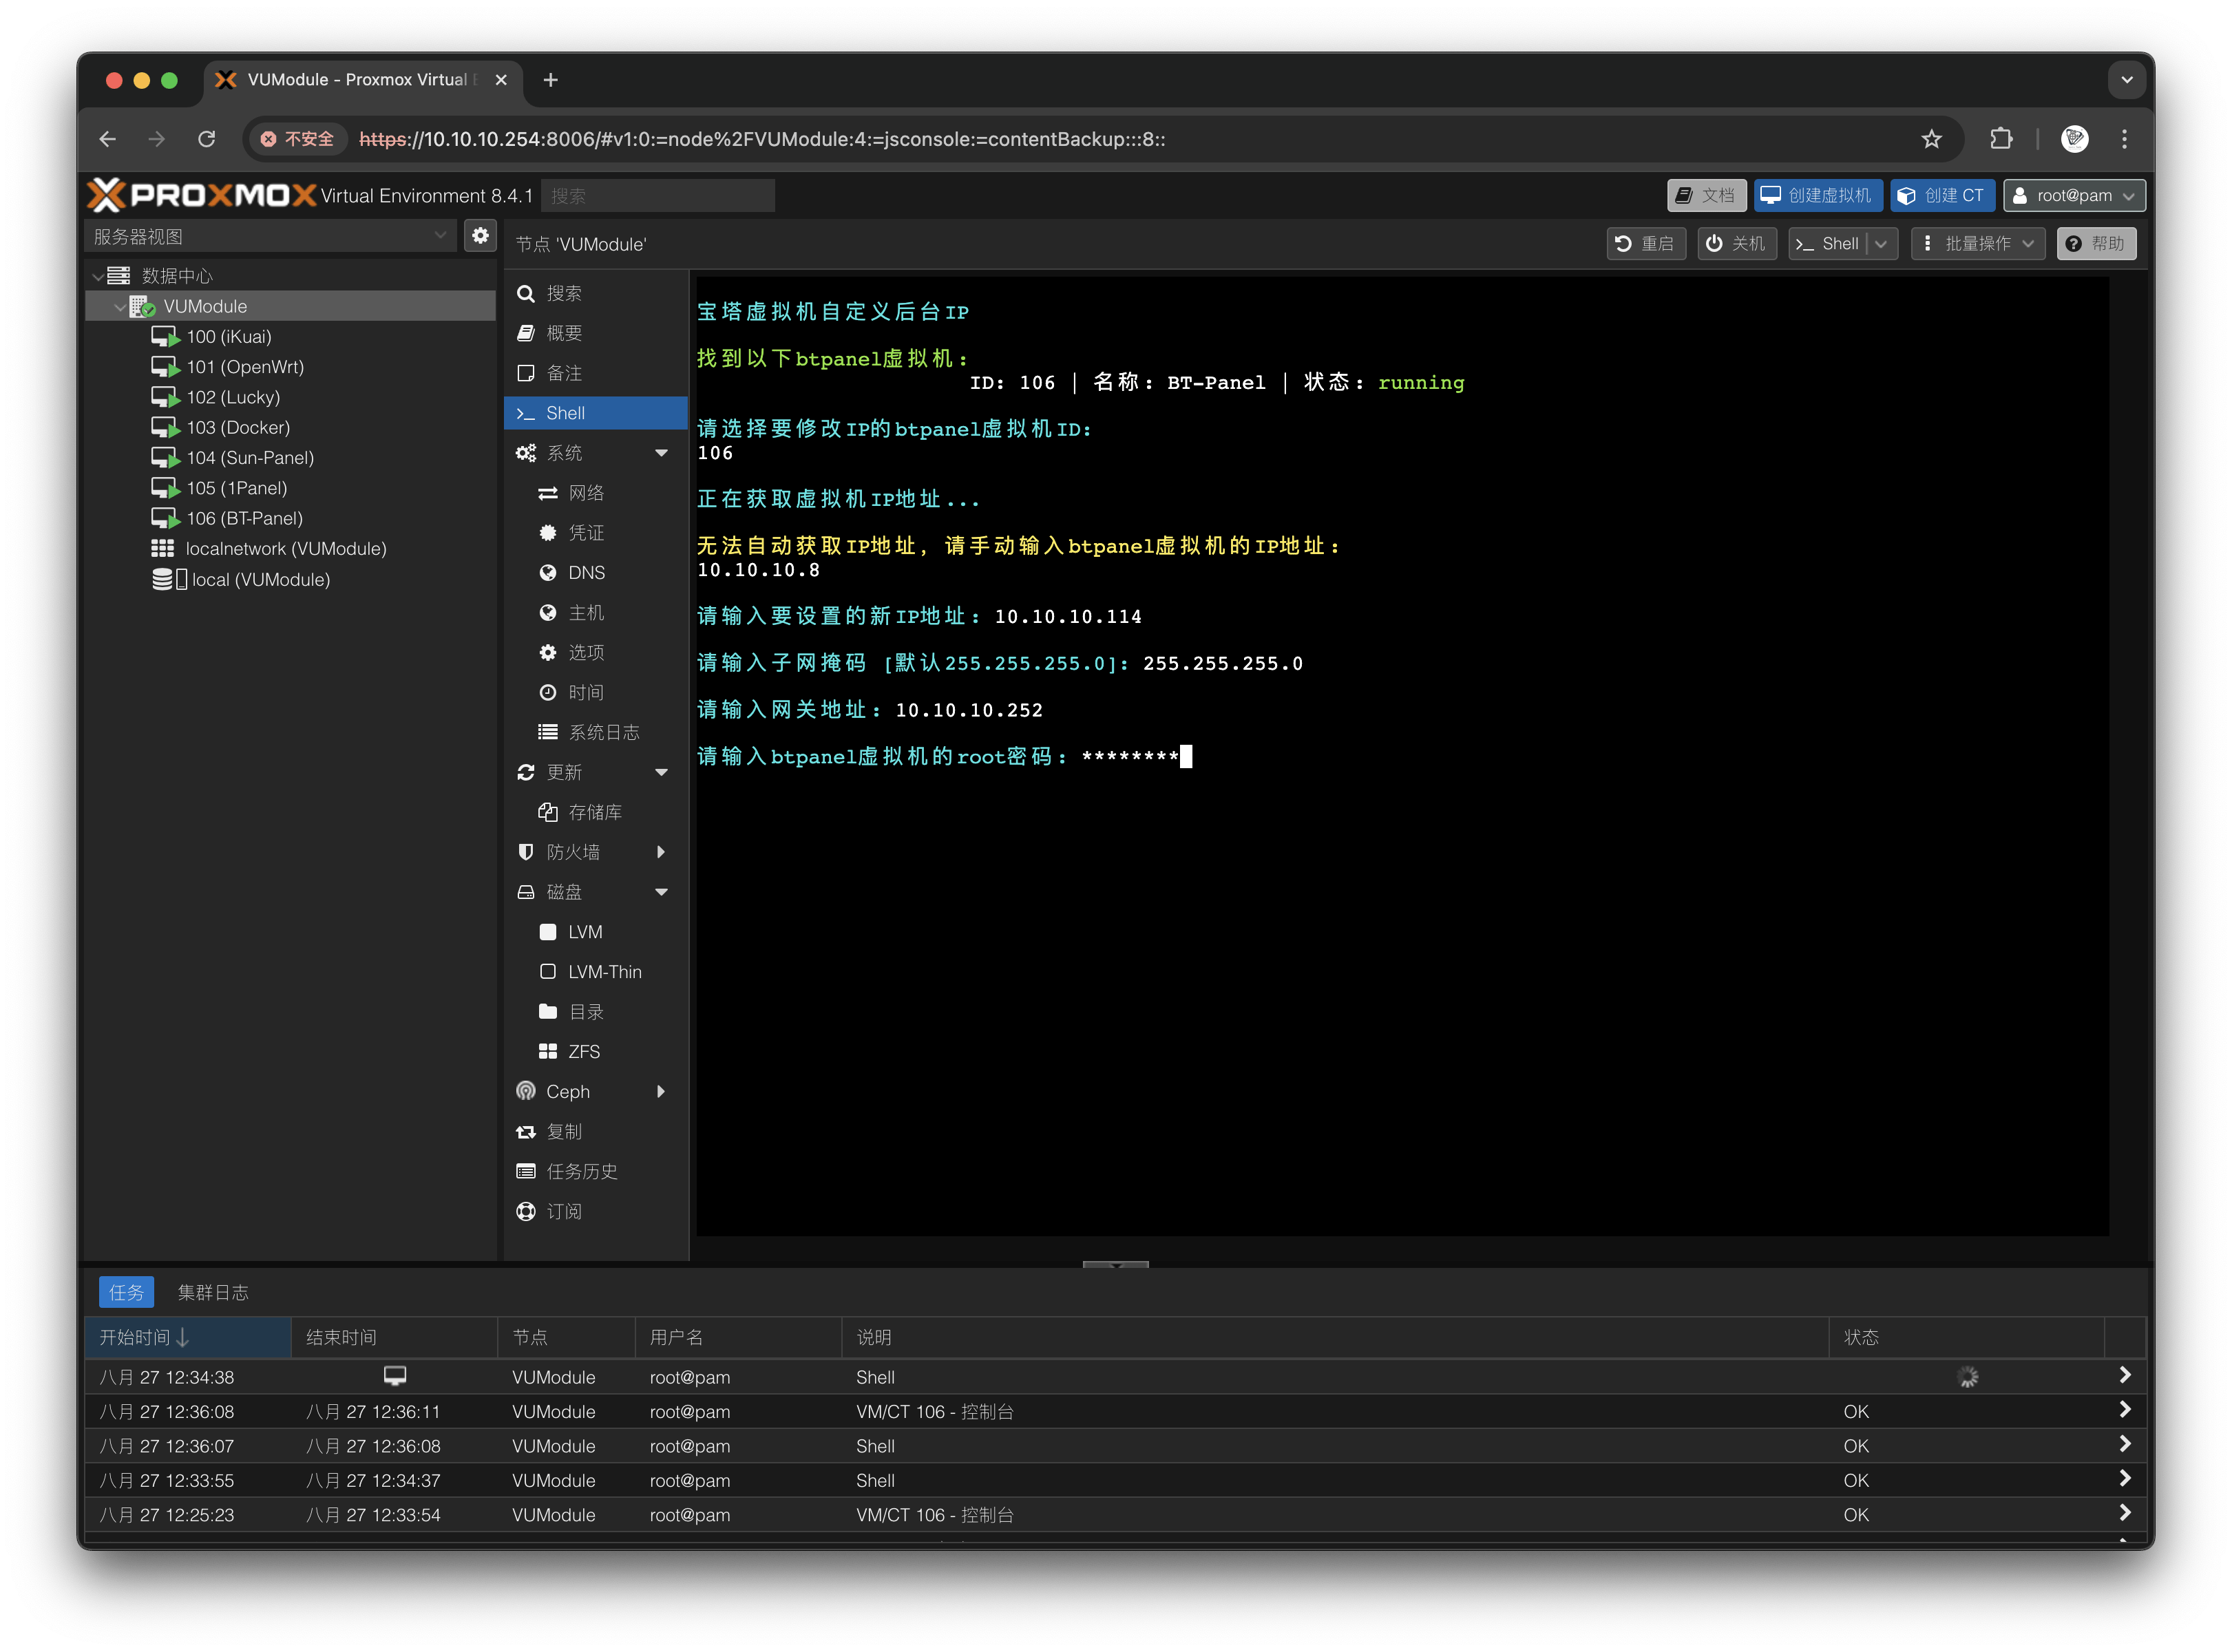The height and width of the screenshot is (1652, 2232).
Task: Select the Summary menu item
Action: [x=564, y=333]
